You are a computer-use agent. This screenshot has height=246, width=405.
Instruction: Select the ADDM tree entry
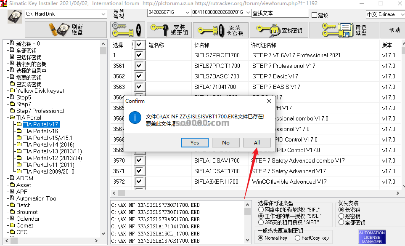pyautogui.click(x=25, y=178)
